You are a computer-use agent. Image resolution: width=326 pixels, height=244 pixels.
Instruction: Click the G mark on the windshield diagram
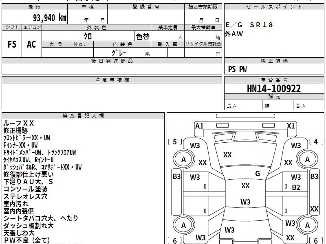pos(258,174)
